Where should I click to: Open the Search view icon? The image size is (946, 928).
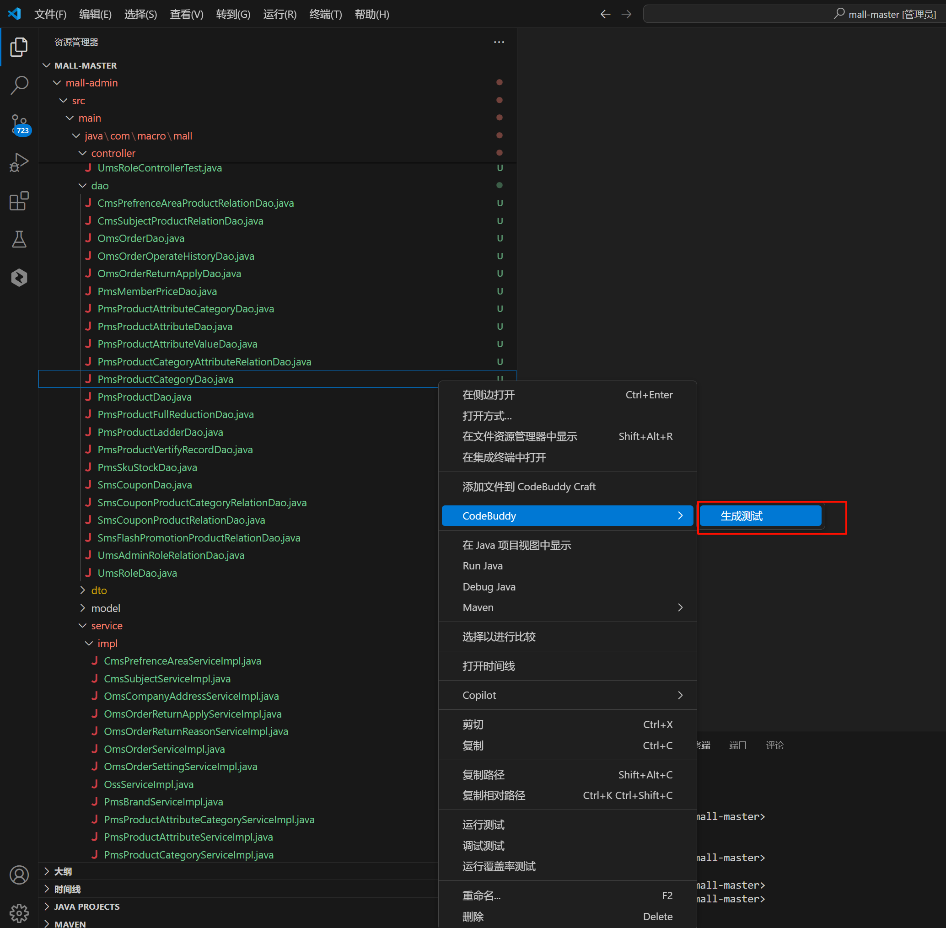[19, 85]
